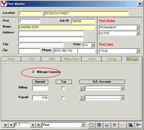Click the new blank record icon

91,125
